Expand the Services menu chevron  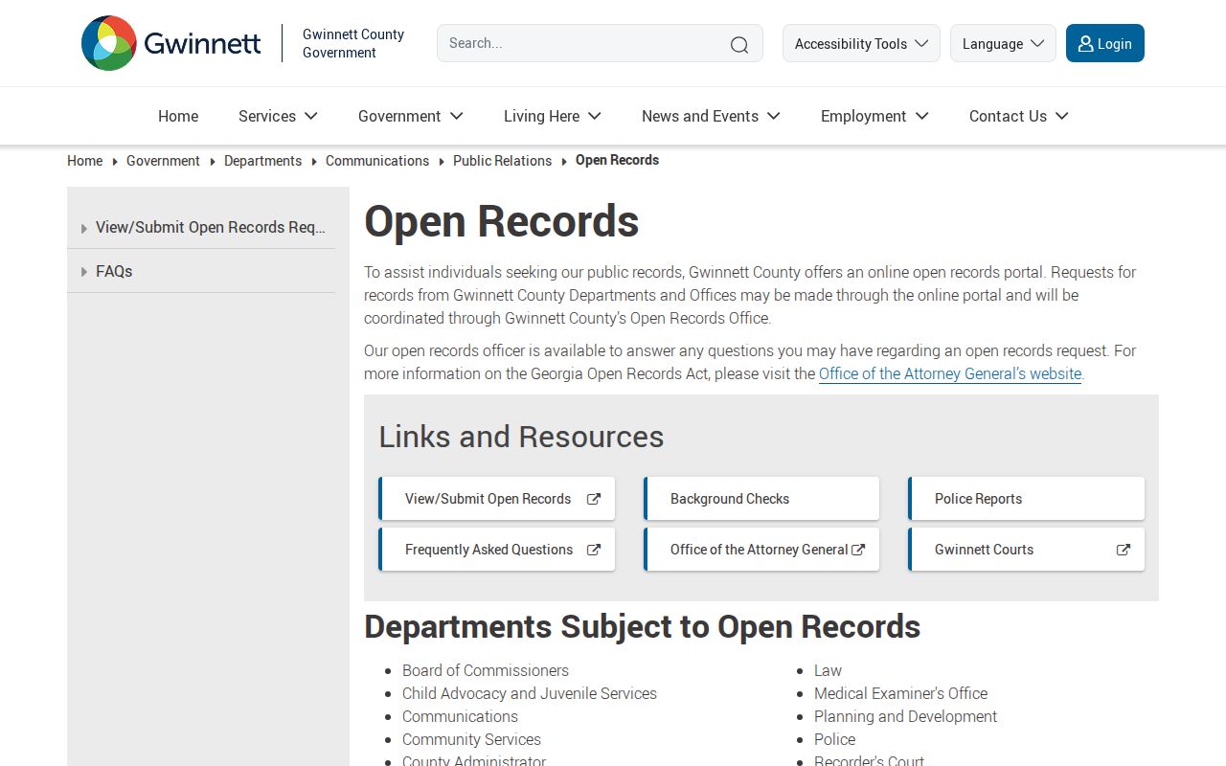pyautogui.click(x=311, y=116)
